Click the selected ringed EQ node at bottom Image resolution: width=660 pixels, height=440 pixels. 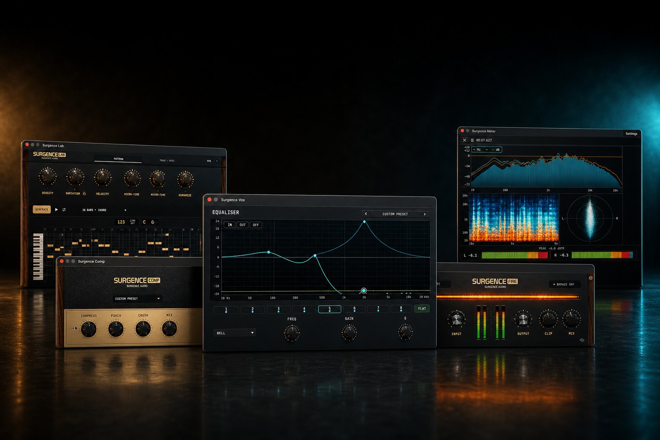tap(364, 291)
